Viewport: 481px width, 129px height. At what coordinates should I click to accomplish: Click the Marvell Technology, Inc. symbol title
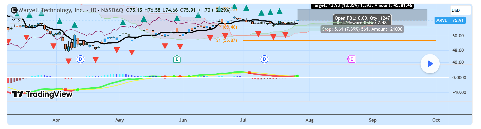52,10
